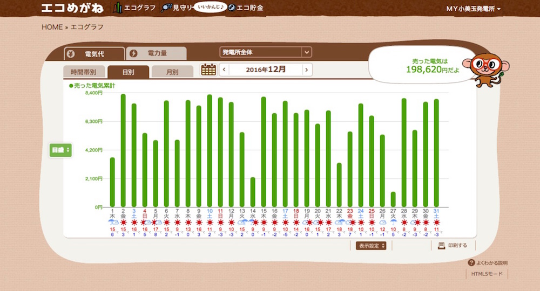Viewport: 540px width, 291px height.
Task: Click the bar for day 2
Action: [x=123, y=150]
